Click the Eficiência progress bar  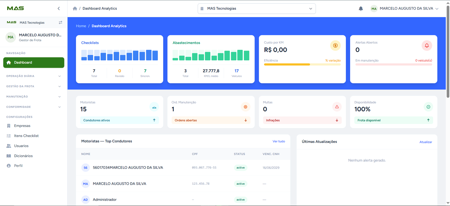302,64
